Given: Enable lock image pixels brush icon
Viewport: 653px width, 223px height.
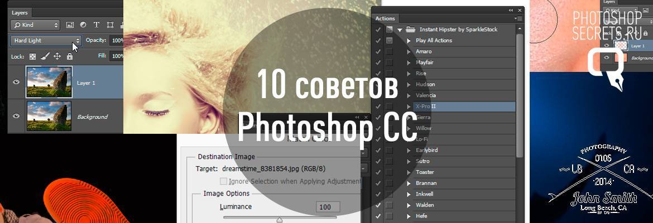Looking at the screenshot, I should pyautogui.click(x=45, y=56).
